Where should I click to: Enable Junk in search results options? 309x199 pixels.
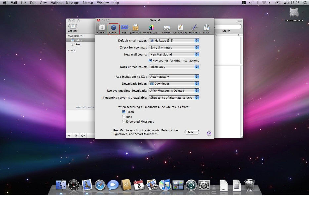[124, 117]
